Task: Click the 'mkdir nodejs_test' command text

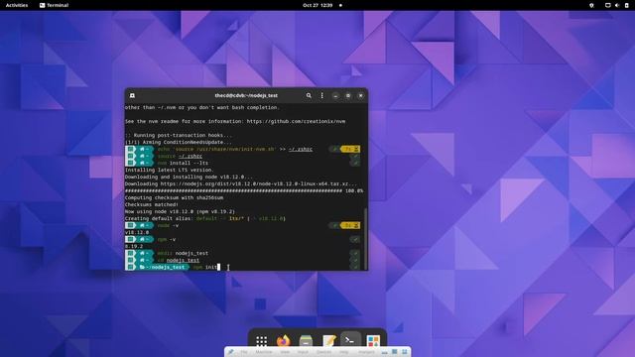Action: [183, 253]
